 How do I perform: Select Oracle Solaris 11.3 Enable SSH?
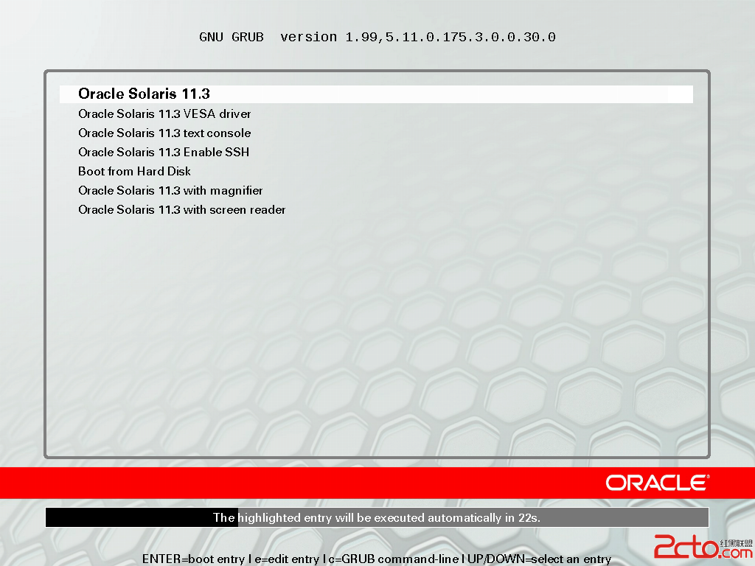[x=164, y=152]
